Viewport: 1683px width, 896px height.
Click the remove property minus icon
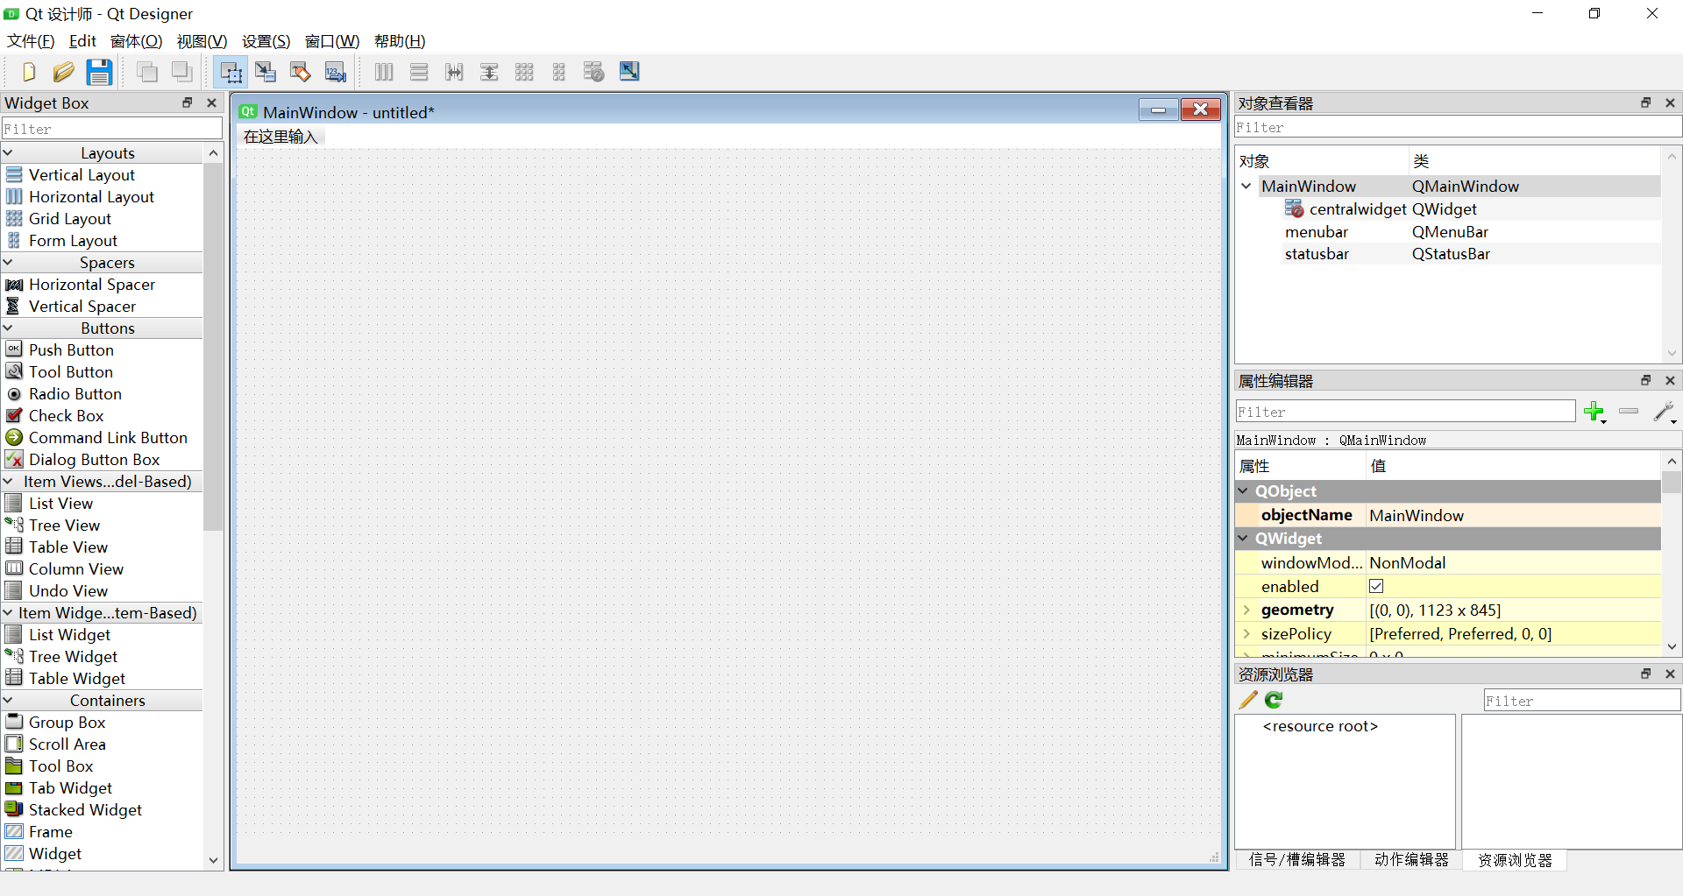[1629, 411]
